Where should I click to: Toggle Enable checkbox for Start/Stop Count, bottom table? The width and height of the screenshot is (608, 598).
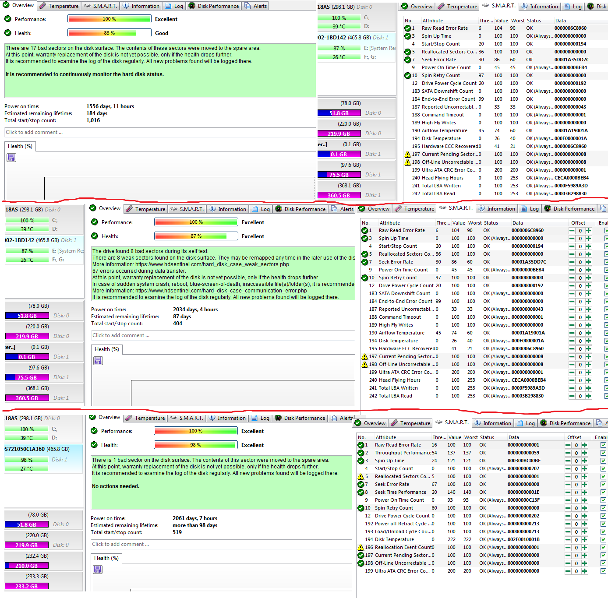[603, 468]
